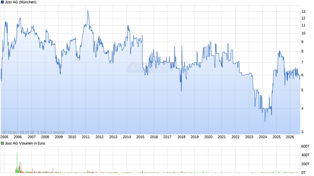Click the price axis value 10
The image size is (314, 176).
(x=303, y=33)
